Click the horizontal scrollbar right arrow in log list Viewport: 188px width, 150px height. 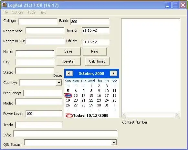(177, 115)
